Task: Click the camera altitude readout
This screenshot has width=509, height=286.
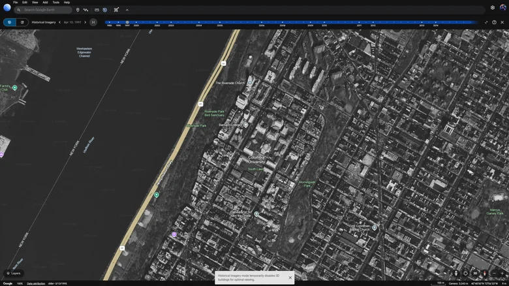Action: click(457, 284)
